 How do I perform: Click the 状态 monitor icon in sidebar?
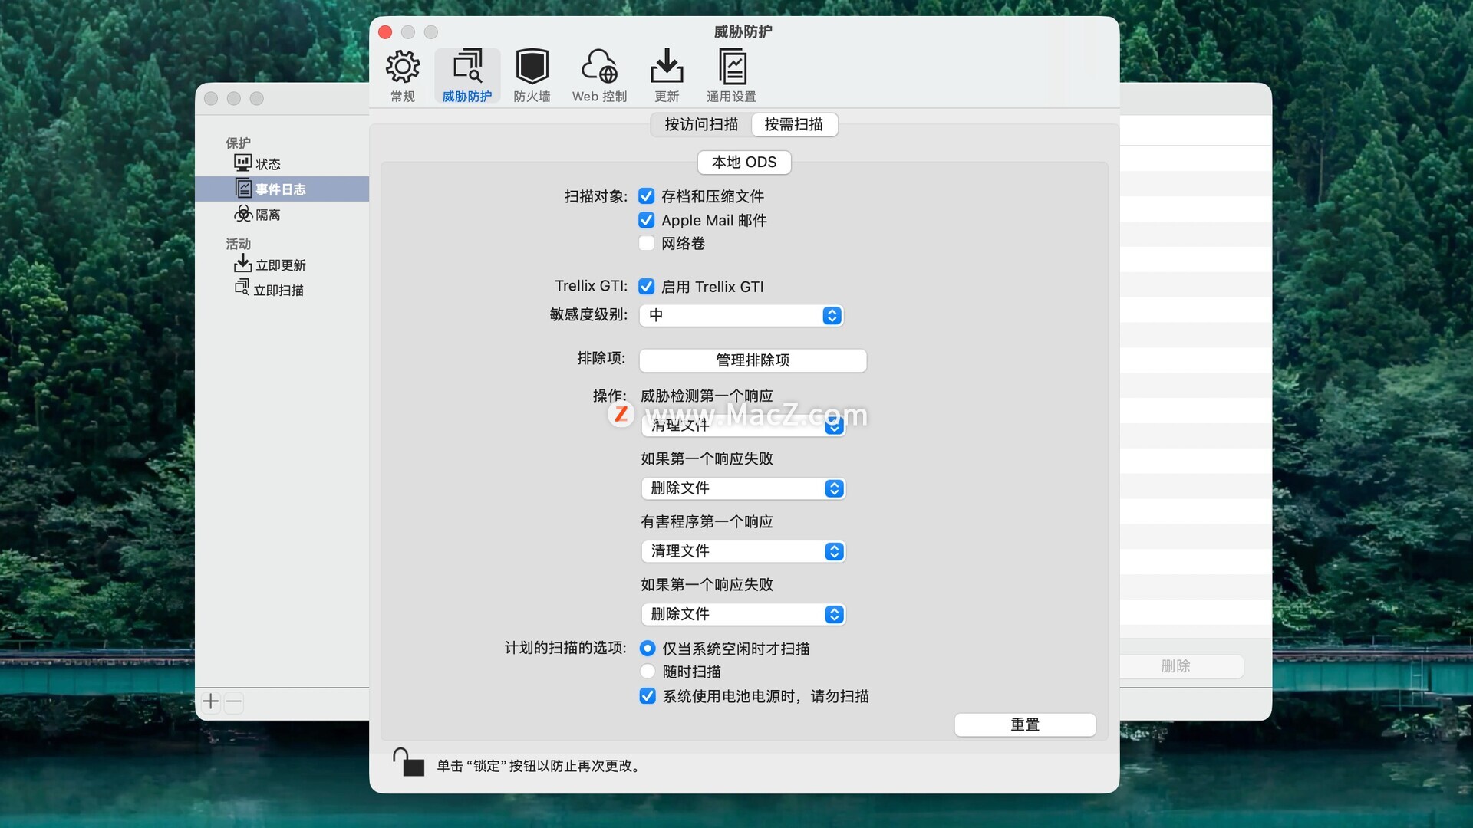pyautogui.click(x=242, y=163)
